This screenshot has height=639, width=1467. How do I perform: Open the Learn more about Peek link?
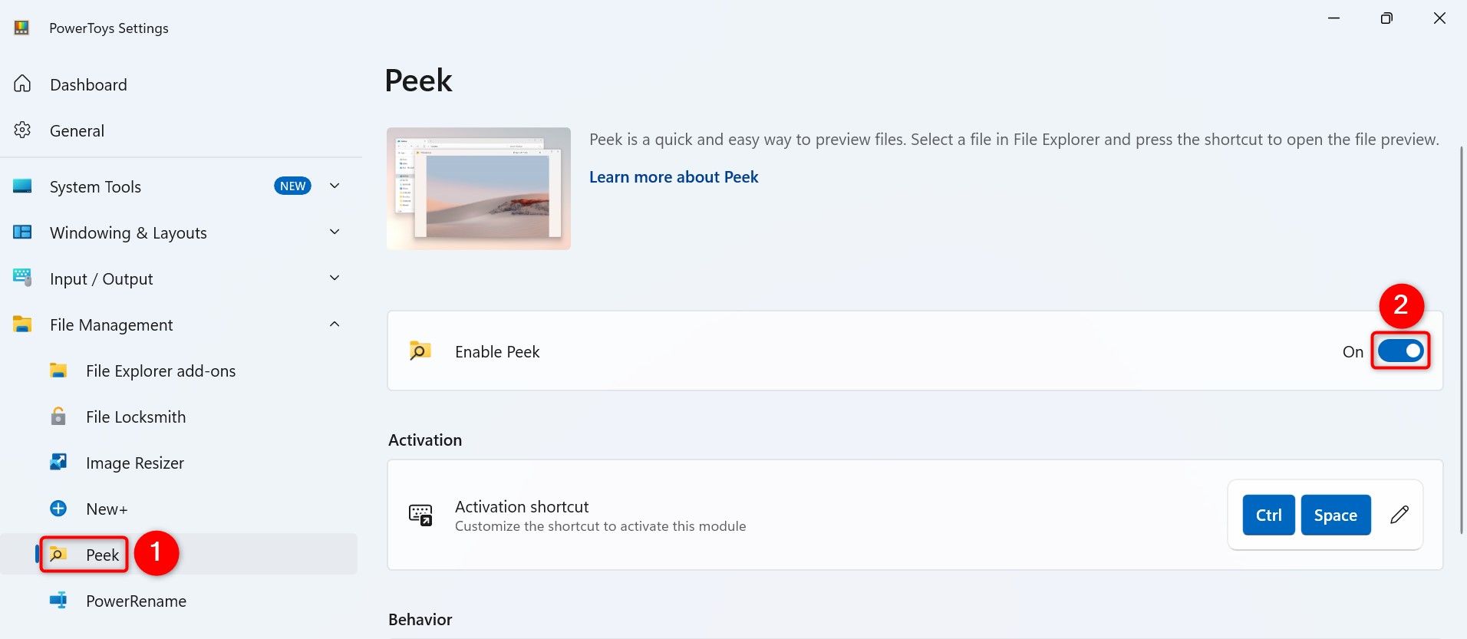pos(673,177)
